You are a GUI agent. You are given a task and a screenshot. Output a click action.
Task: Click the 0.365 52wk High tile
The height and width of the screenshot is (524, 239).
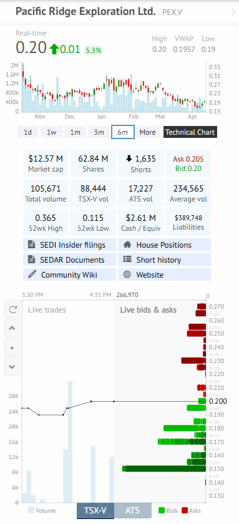[x=46, y=223]
